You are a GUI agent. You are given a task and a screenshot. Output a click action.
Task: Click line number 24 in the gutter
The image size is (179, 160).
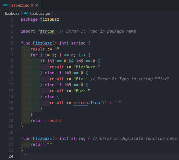click(11, 156)
